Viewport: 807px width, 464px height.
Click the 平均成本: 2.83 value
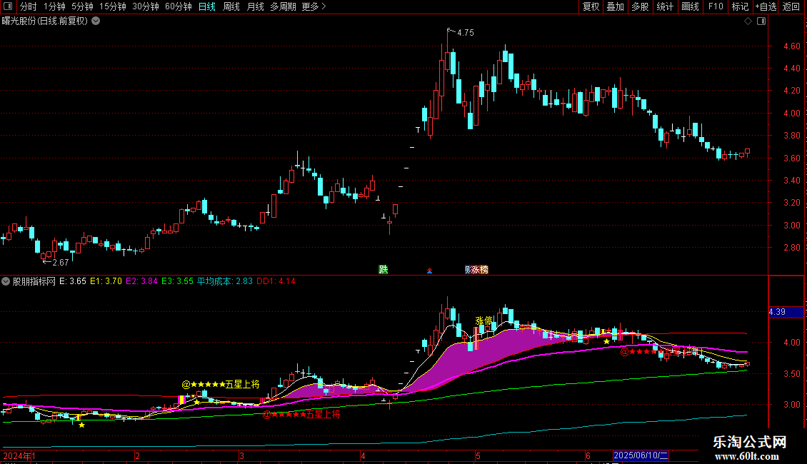225,281
